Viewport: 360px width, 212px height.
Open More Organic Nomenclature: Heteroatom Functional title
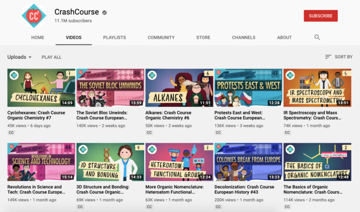[x=175, y=189]
